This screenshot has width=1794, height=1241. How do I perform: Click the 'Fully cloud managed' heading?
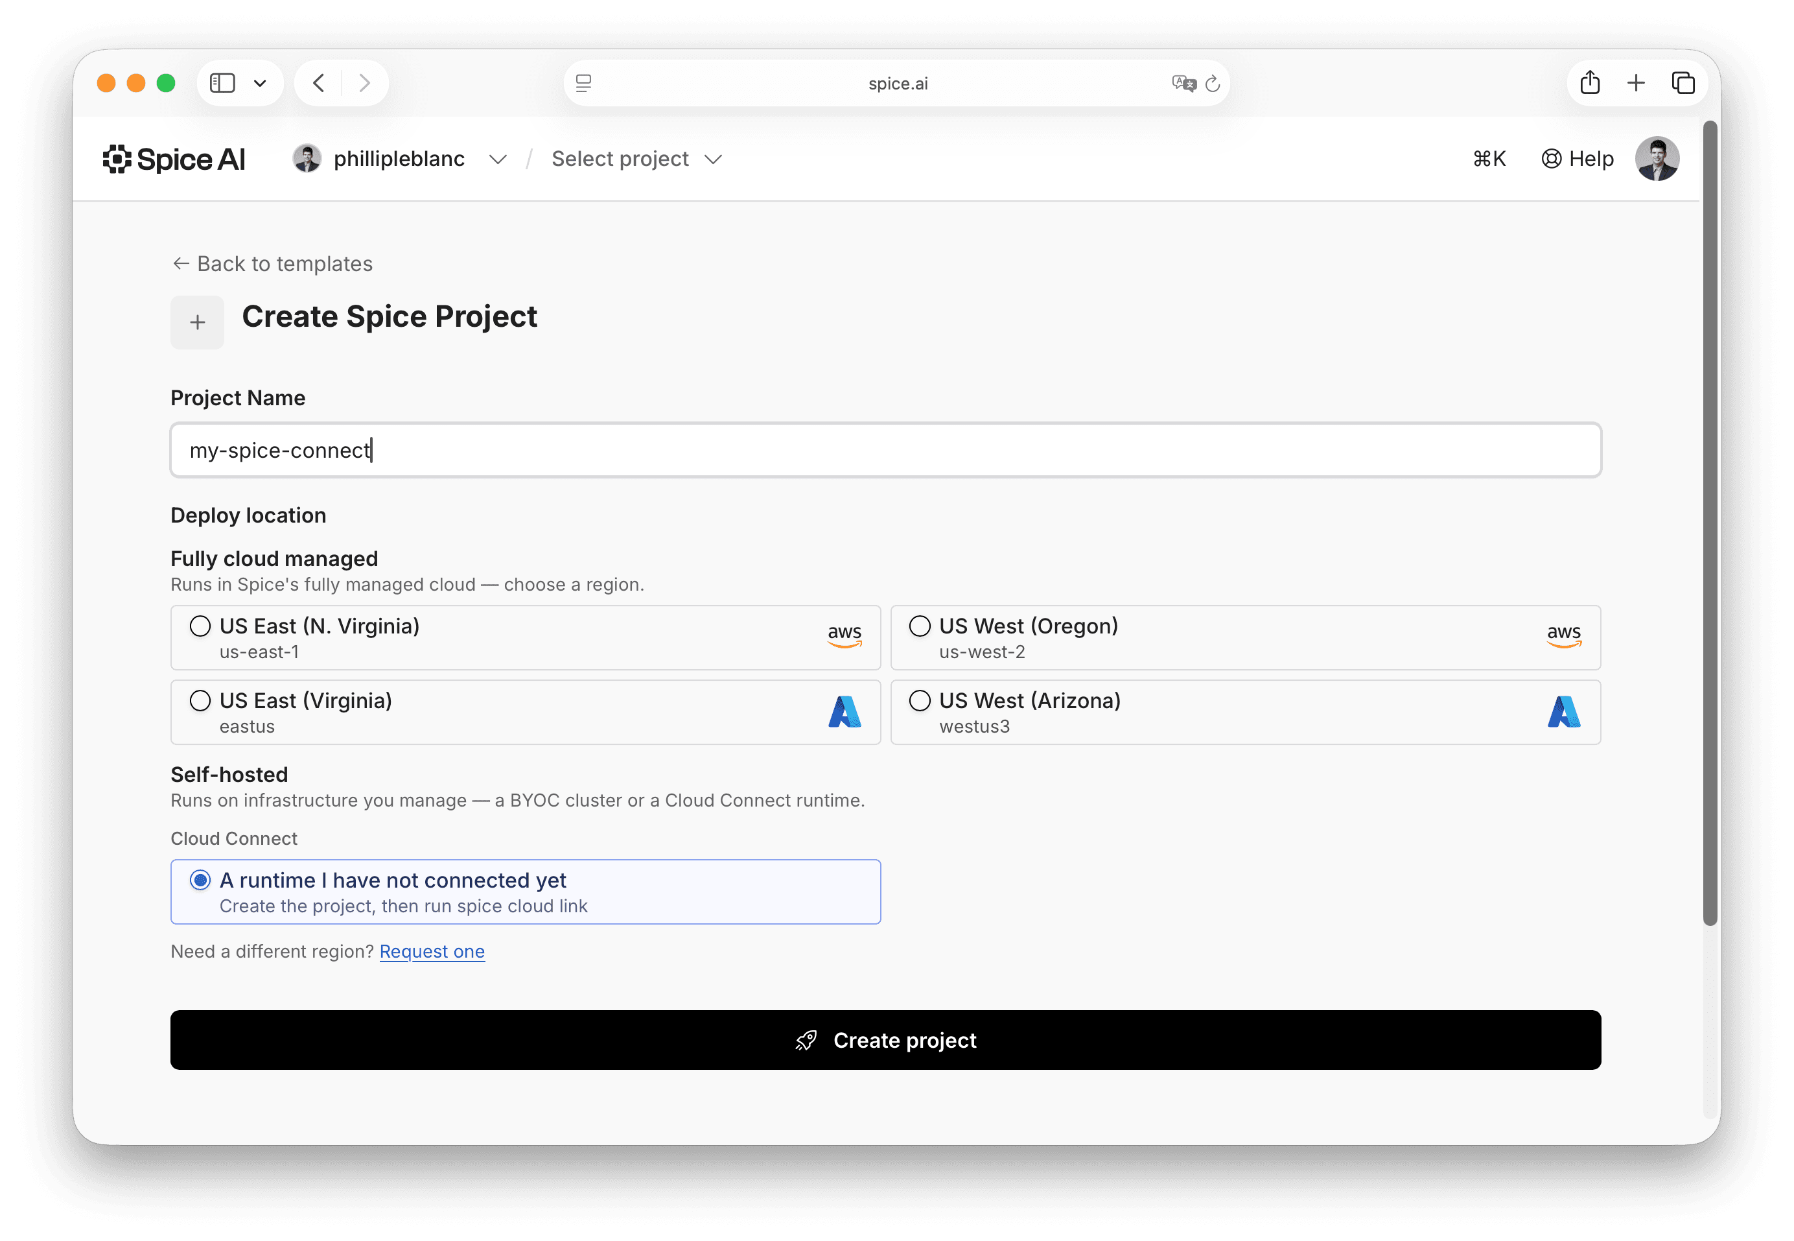click(x=274, y=558)
